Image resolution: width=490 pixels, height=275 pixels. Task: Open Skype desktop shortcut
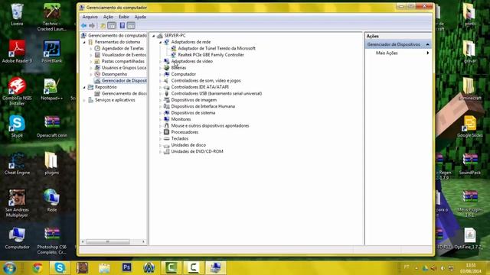(x=17, y=126)
